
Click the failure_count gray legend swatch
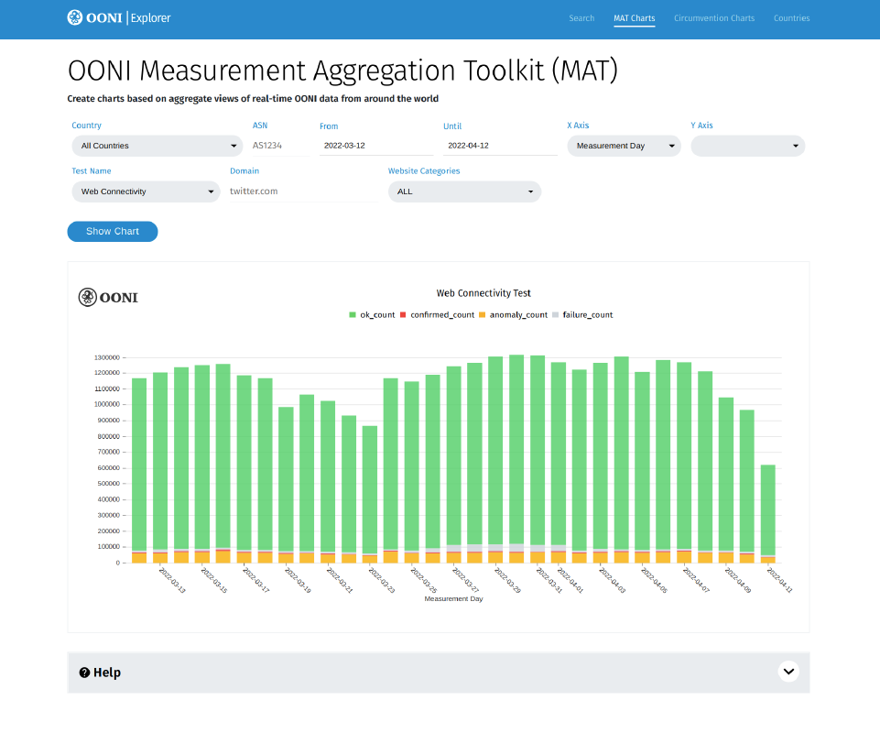[x=557, y=314]
